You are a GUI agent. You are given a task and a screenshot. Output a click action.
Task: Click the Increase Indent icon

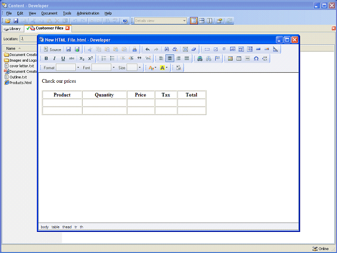pyautogui.click(x=131, y=59)
